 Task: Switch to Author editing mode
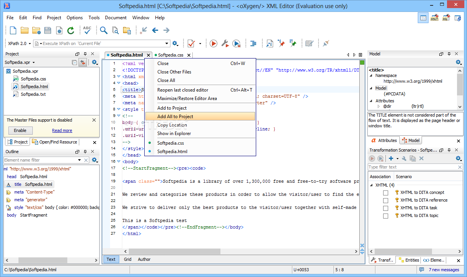(144, 259)
